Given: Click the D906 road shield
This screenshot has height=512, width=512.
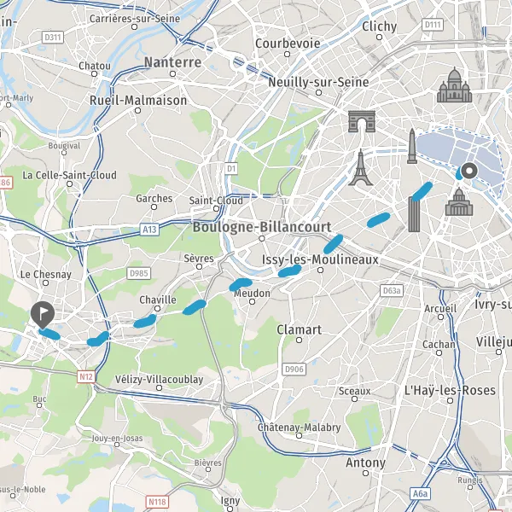Looking at the screenshot, I should tap(294, 369).
